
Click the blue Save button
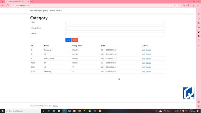(x=68, y=40)
